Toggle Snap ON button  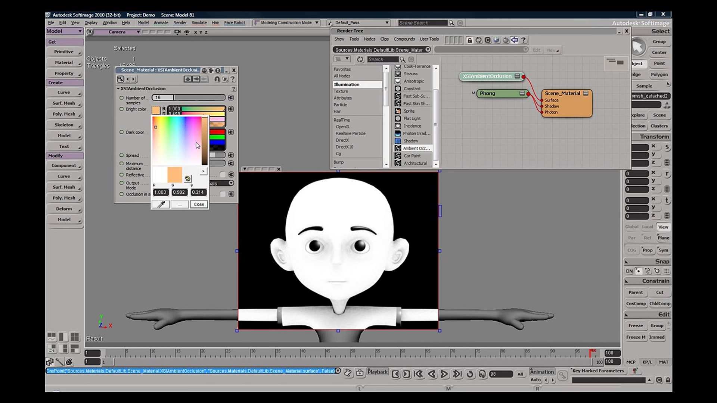629,271
